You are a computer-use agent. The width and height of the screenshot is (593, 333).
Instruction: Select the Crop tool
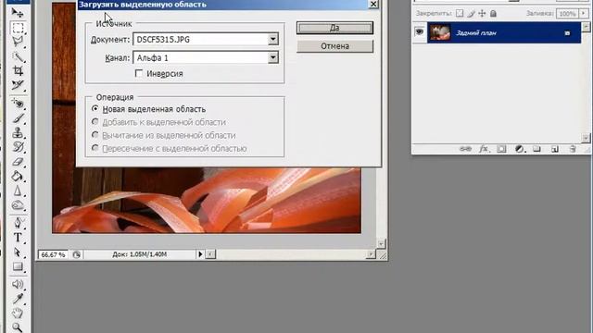tap(18, 70)
